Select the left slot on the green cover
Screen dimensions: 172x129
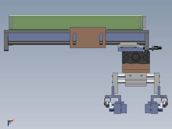pyautogui.click(x=12, y=22)
